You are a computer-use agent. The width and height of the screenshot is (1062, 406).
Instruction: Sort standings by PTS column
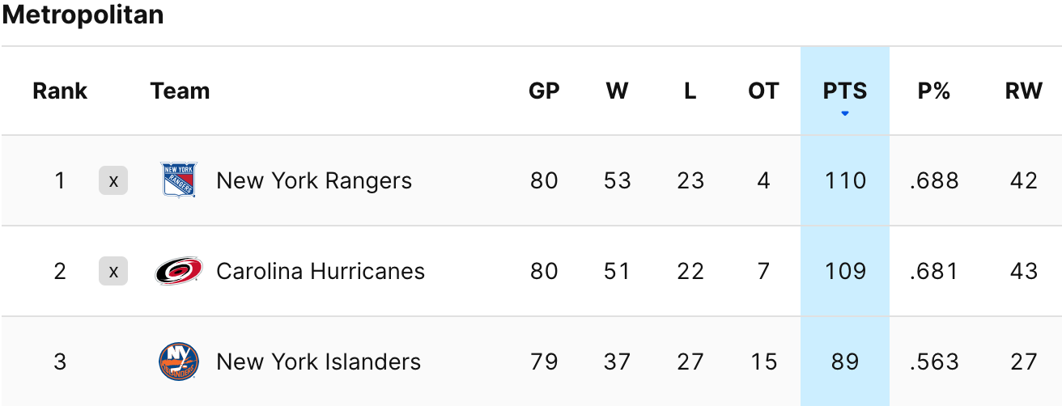[x=845, y=91]
